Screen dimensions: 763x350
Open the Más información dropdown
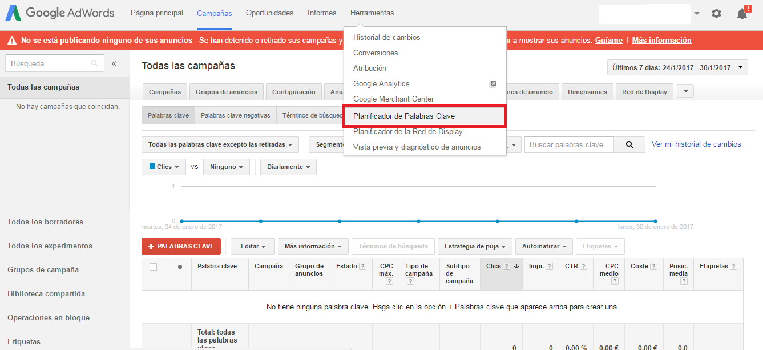(x=313, y=246)
